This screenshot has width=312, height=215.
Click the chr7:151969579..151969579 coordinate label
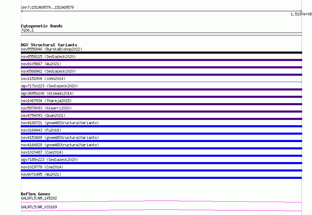pyautogui.click(x=47, y=7)
